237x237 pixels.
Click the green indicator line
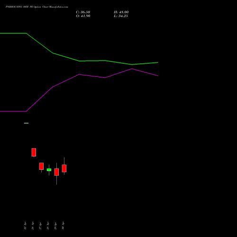coord(79,61)
